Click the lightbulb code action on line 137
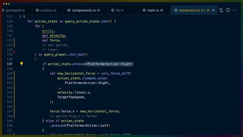Image resolution: width=243 pixels, height=137 pixels. [x=22, y=64]
